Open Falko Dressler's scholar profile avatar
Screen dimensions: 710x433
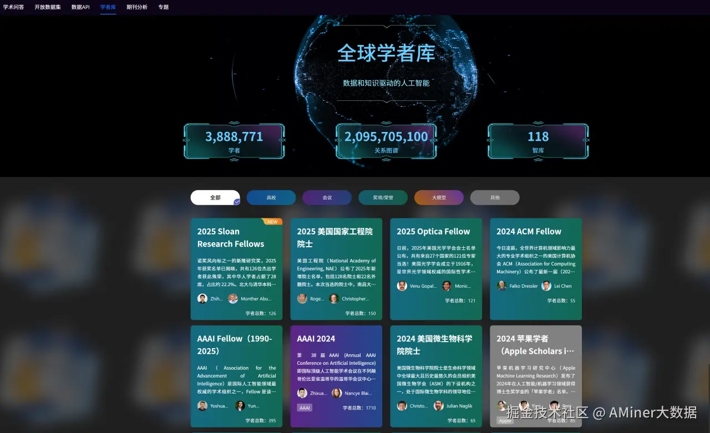(503, 286)
